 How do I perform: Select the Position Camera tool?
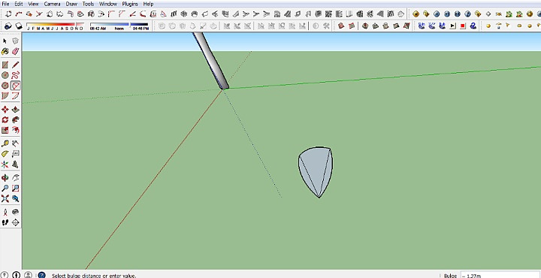click(x=5, y=212)
